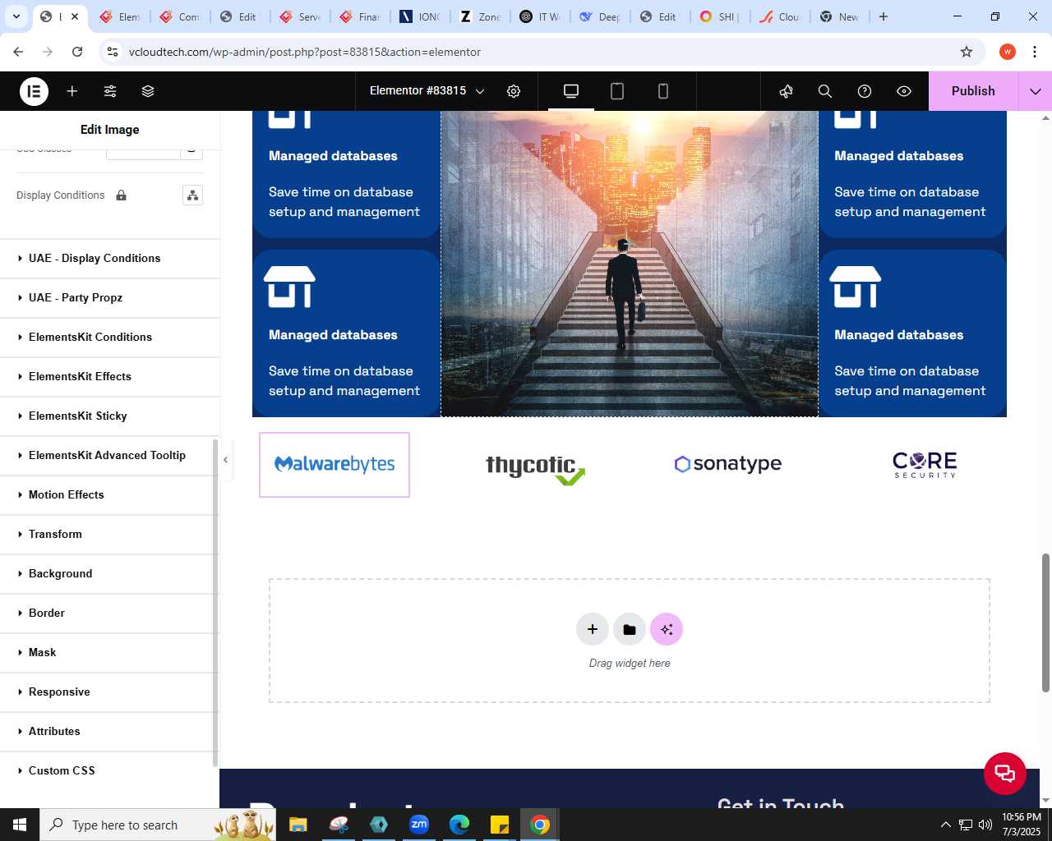Open template library folder button
The image size is (1052, 841).
click(x=630, y=629)
